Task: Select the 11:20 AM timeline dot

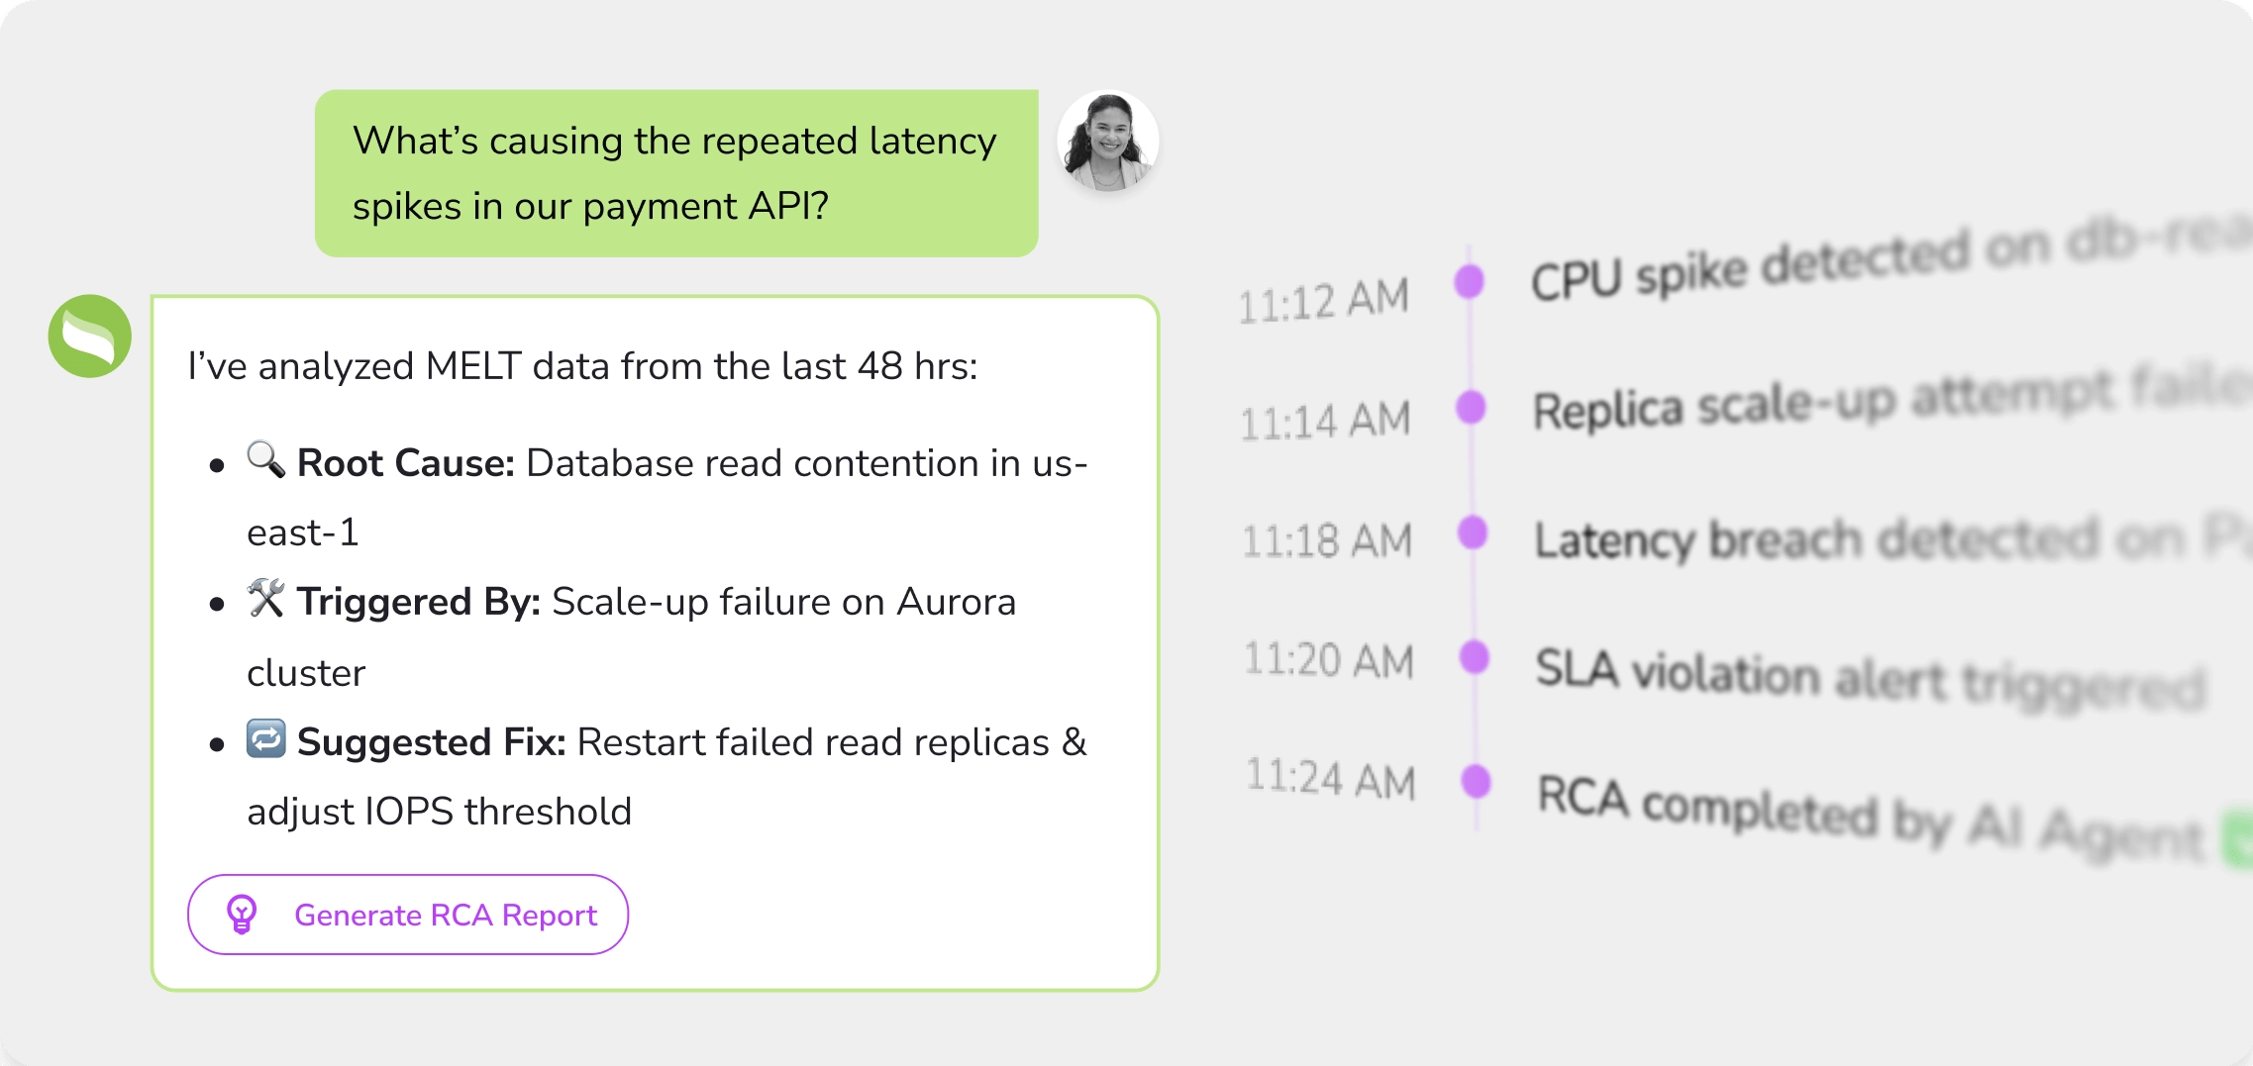Action: point(1475,656)
